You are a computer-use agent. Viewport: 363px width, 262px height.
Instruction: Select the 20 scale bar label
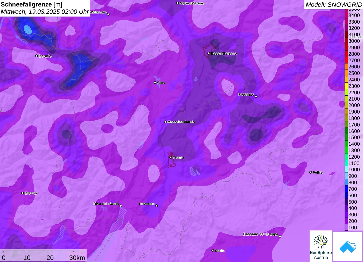[x=50, y=258]
